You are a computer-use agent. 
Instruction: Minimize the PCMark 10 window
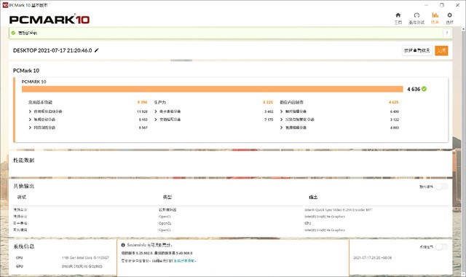pyautogui.click(x=427, y=5)
